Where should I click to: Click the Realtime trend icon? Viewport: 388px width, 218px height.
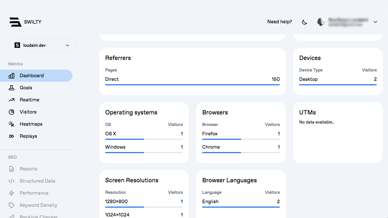tap(12, 100)
